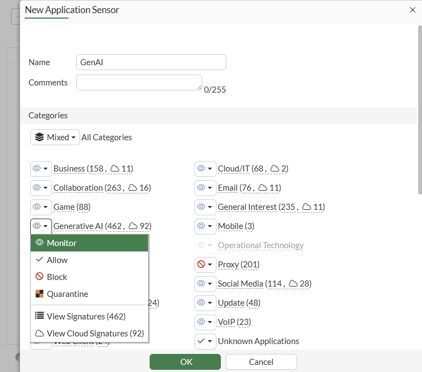This screenshot has height=372, width=422.
Task: Toggle the eye action for Mobile category
Action: (201, 226)
